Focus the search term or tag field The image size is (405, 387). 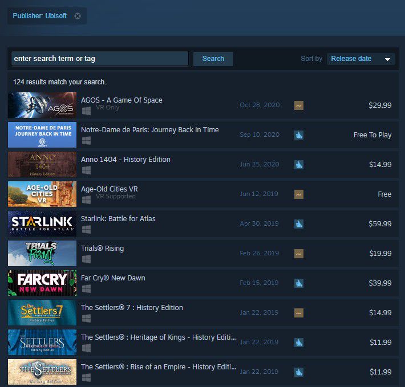coord(100,59)
